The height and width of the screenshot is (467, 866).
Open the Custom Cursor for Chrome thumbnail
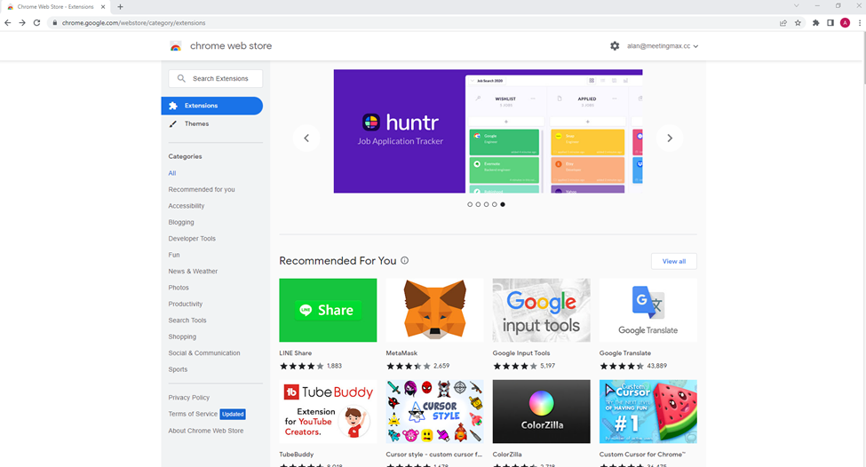click(648, 411)
